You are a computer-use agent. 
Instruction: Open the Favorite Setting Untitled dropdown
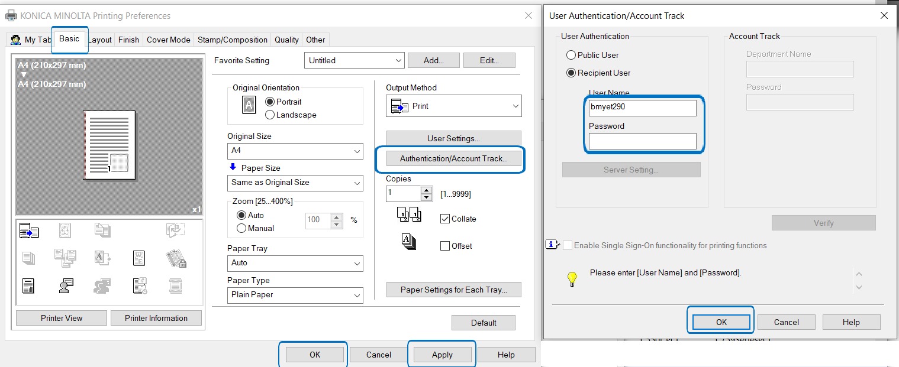[x=354, y=60]
